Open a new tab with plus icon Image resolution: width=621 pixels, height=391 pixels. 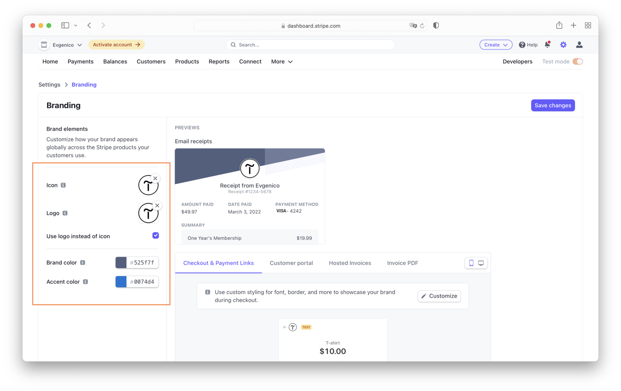pyautogui.click(x=573, y=25)
